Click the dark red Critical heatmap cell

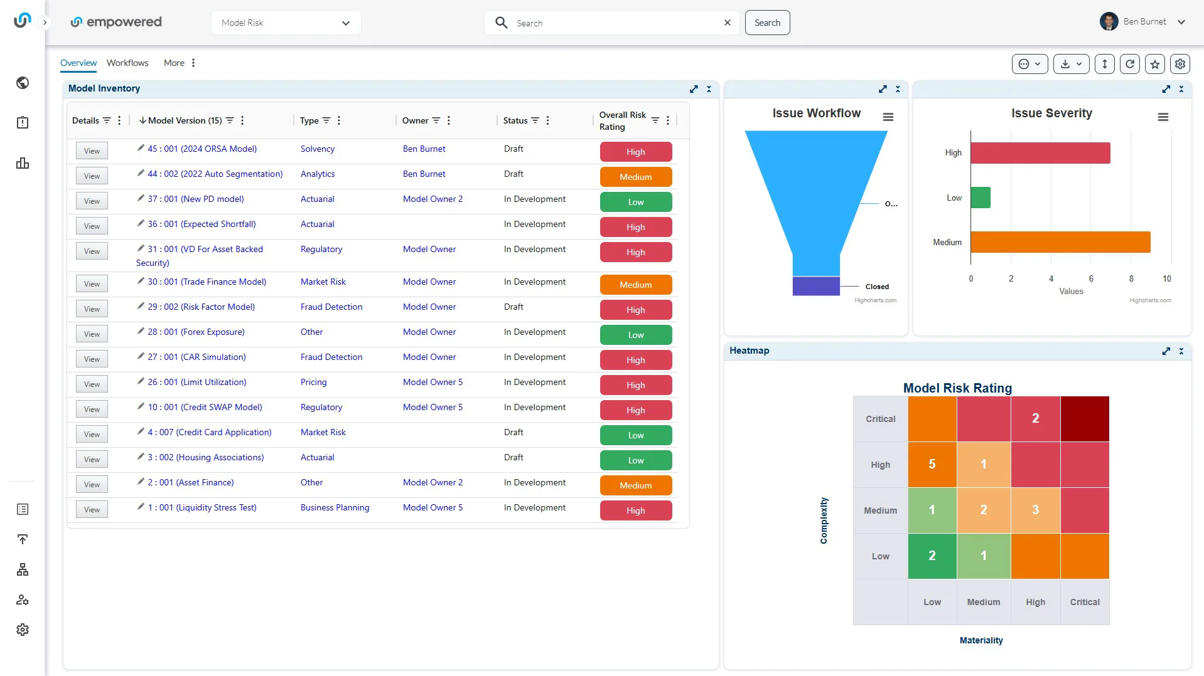1085,419
